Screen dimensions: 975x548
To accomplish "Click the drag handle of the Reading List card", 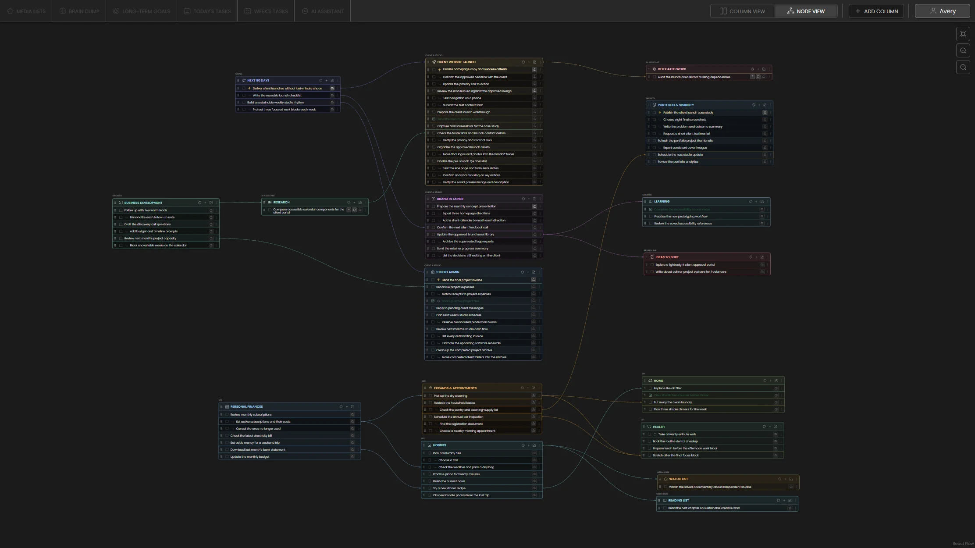I will point(659,501).
